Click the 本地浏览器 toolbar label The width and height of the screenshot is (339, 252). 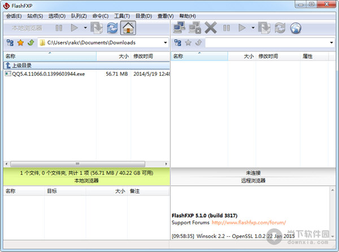(x=27, y=28)
